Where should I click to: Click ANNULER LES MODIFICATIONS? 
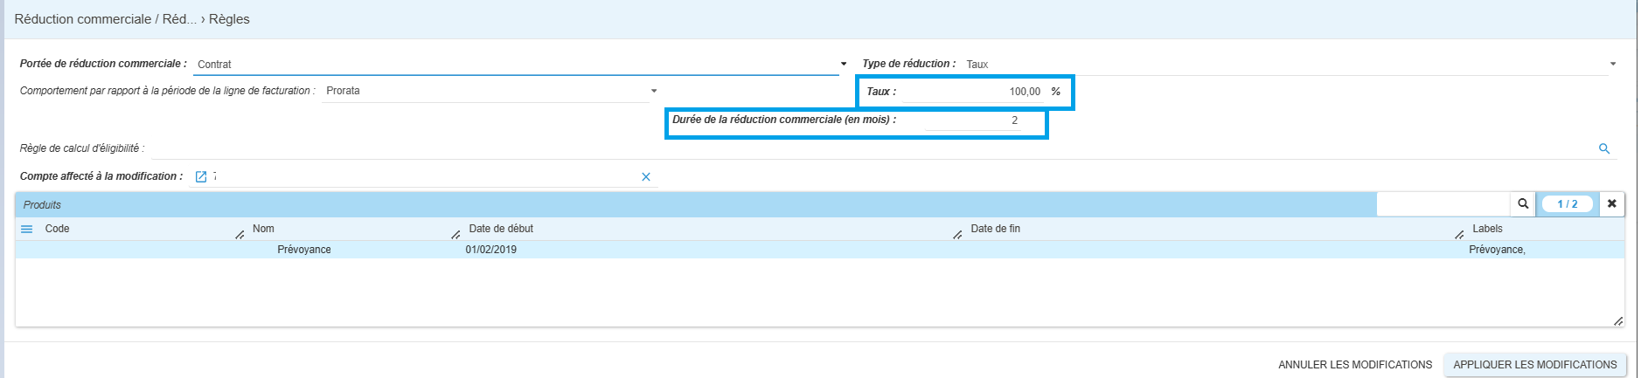[x=1355, y=365]
